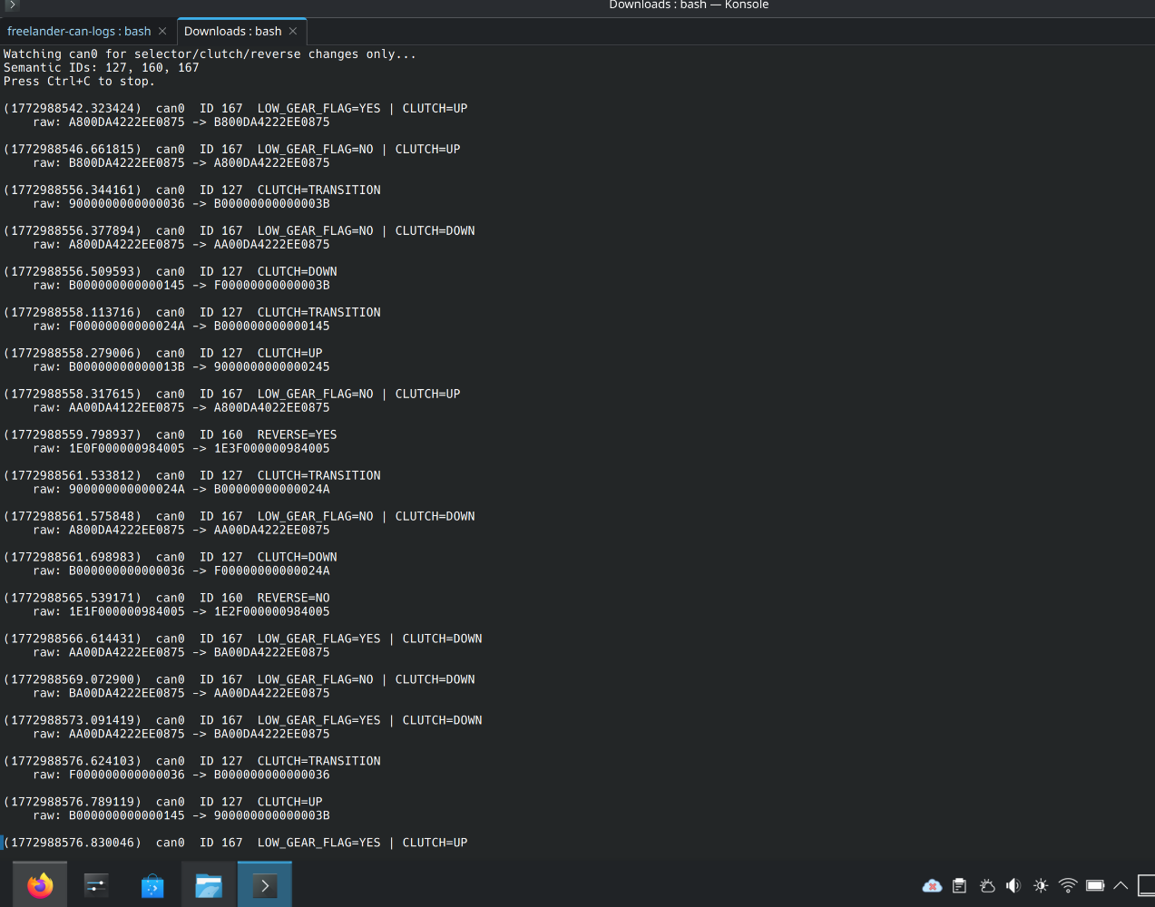
Task: Select the Downloads bash tab
Action: tap(232, 32)
